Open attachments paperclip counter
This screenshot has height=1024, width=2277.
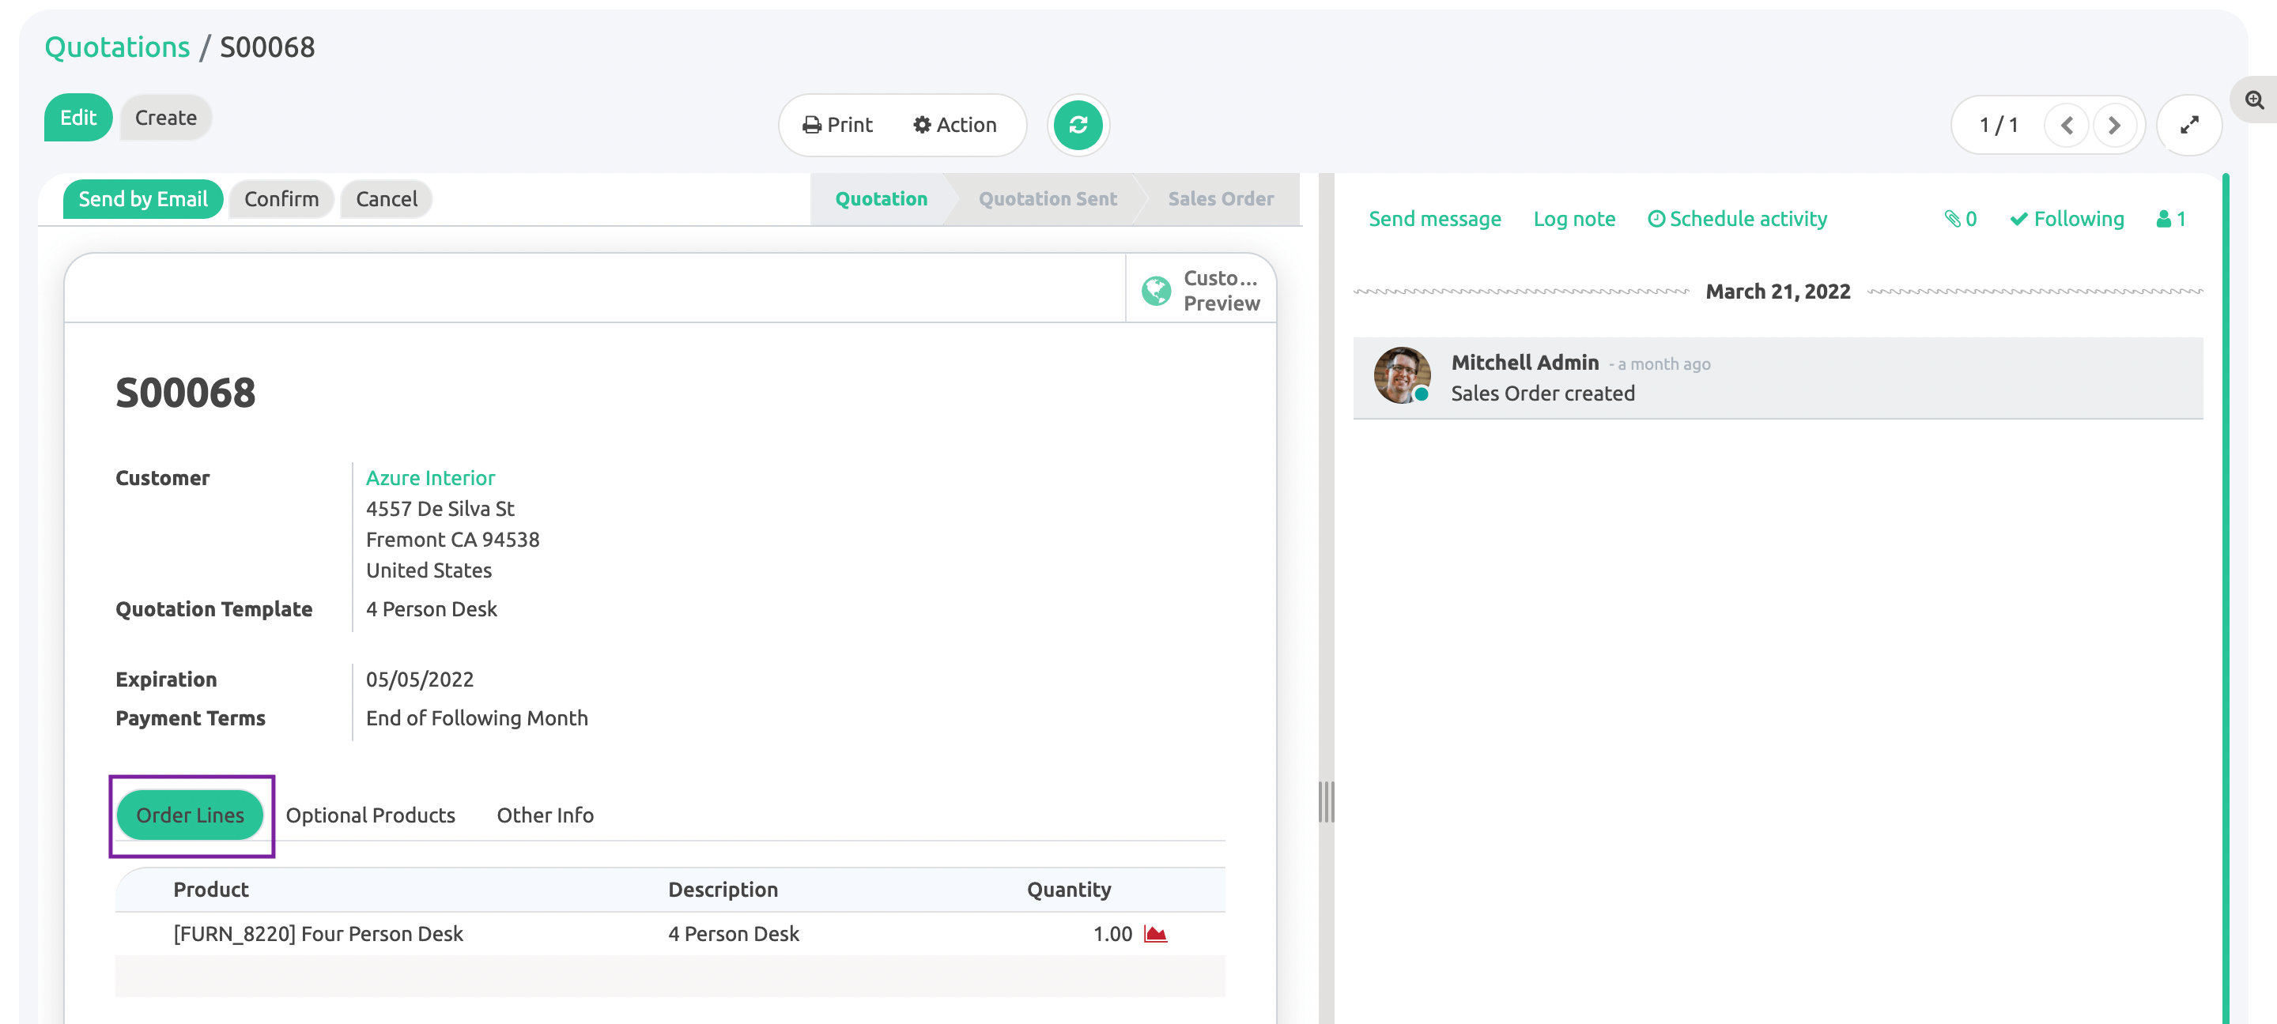pos(1960,219)
